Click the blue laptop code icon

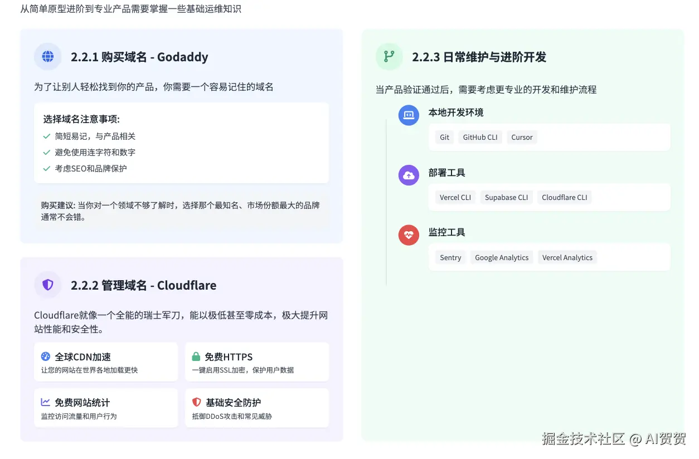point(409,115)
